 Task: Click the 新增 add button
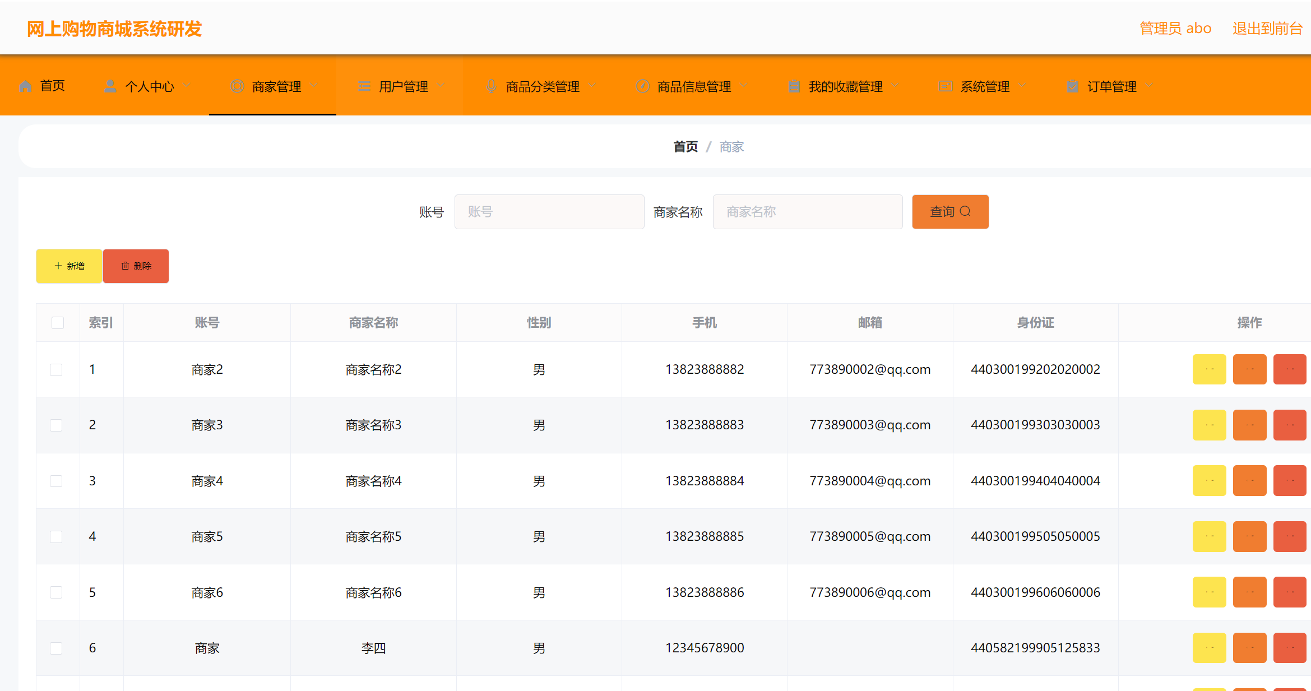tap(68, 266)
